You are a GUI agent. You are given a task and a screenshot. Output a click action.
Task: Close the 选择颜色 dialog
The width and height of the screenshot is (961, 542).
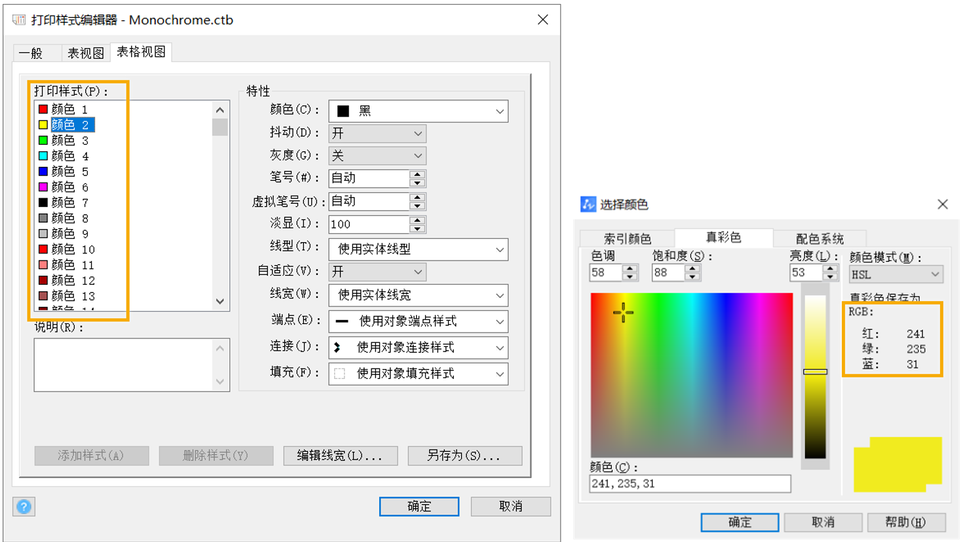(x=943, y=204)
